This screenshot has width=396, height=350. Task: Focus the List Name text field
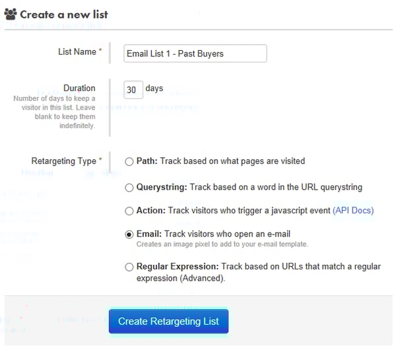click(195, 53)
